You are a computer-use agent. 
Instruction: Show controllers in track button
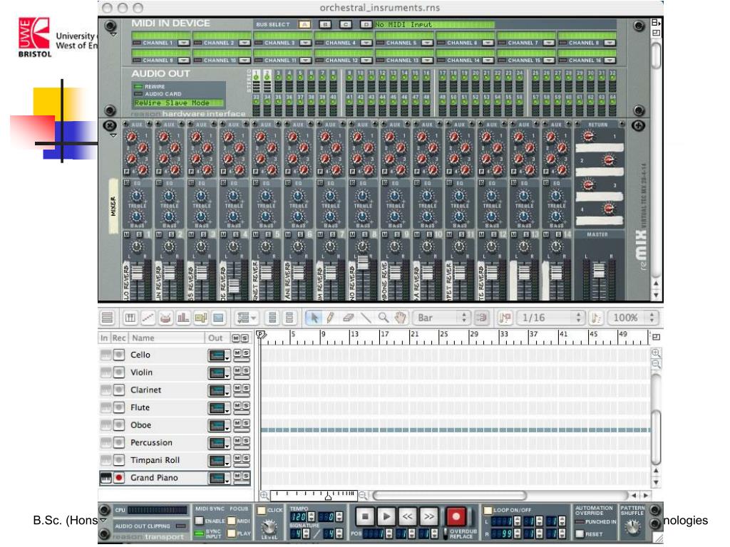[289, 318]
